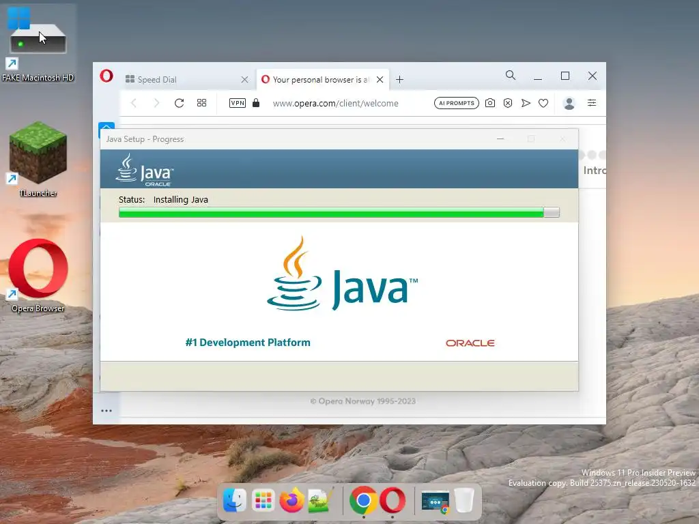The image size is (699, 524).
Task: Click the Opera sidebar home icon
Action: 106,126
